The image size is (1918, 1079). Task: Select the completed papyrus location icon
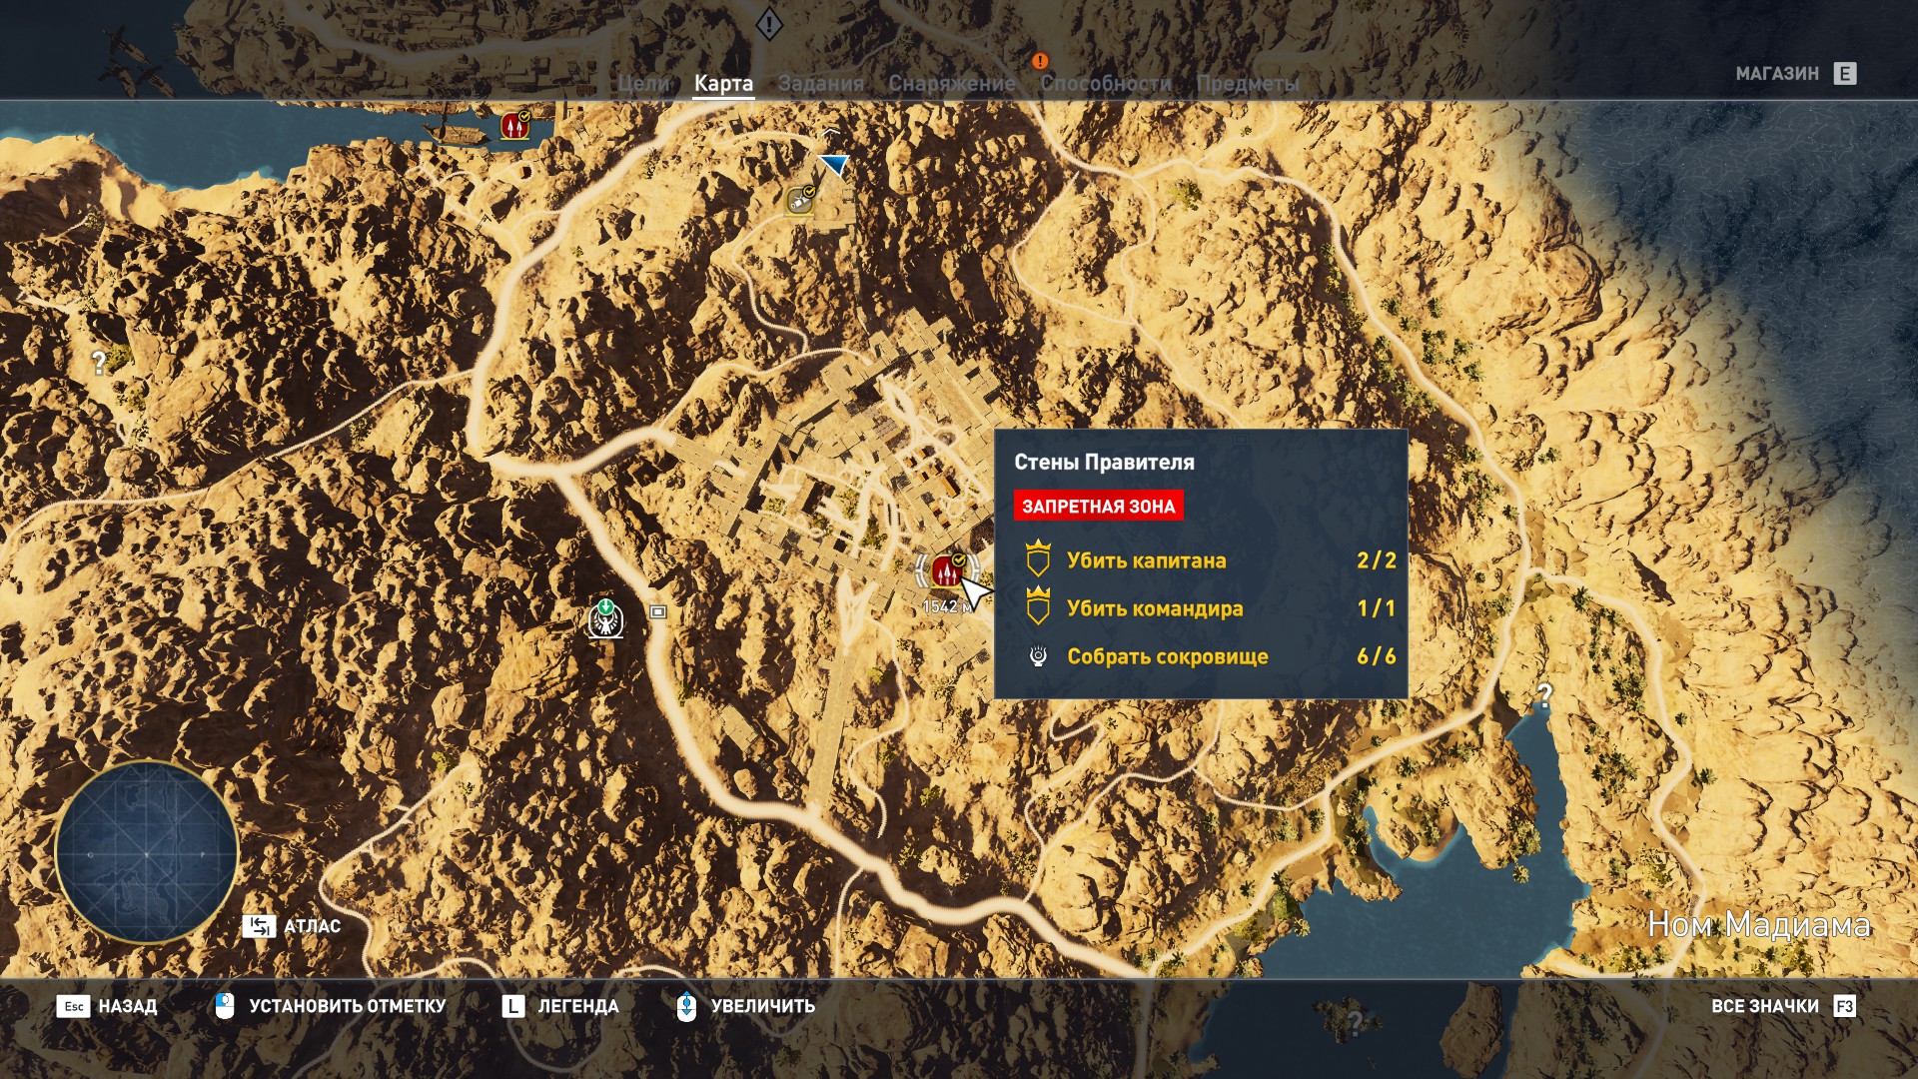800,200
